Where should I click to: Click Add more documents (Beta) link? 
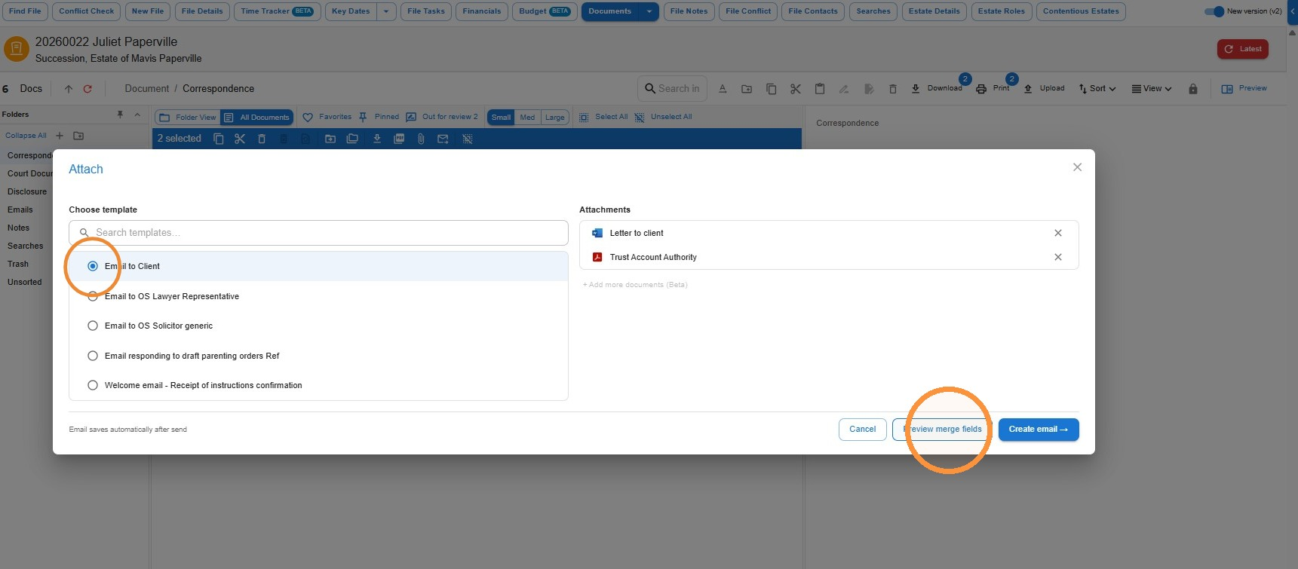point(635,285)
